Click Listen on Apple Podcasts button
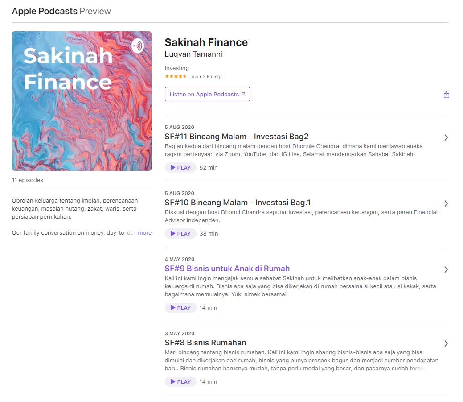Viewport: 463px width, 402px height. coord(207,95)
